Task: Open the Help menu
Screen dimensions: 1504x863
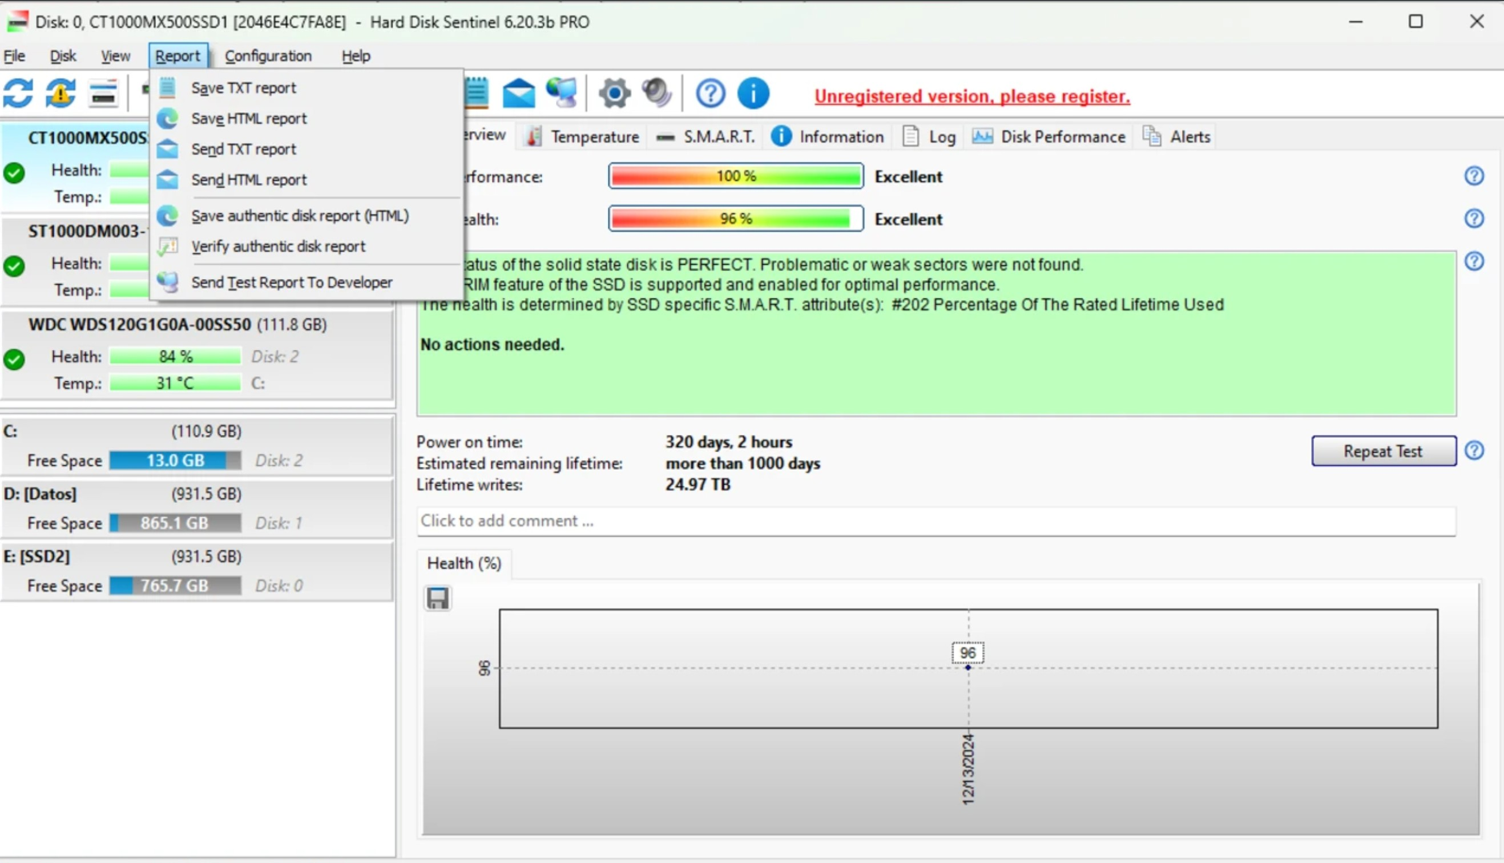Action: [356, 56]
